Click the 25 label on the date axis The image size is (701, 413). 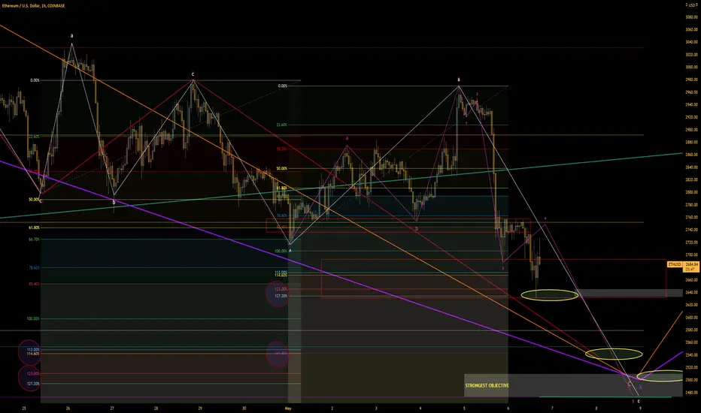click(x=24, y=408)
